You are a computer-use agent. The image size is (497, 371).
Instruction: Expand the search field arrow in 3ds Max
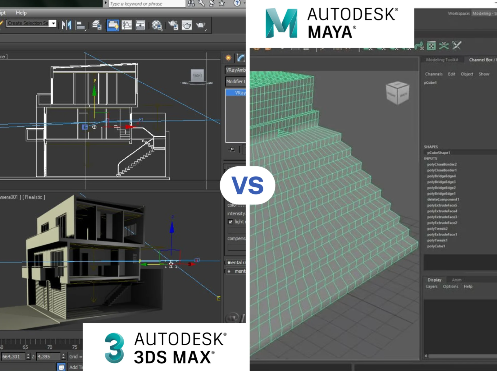point(106,3)
